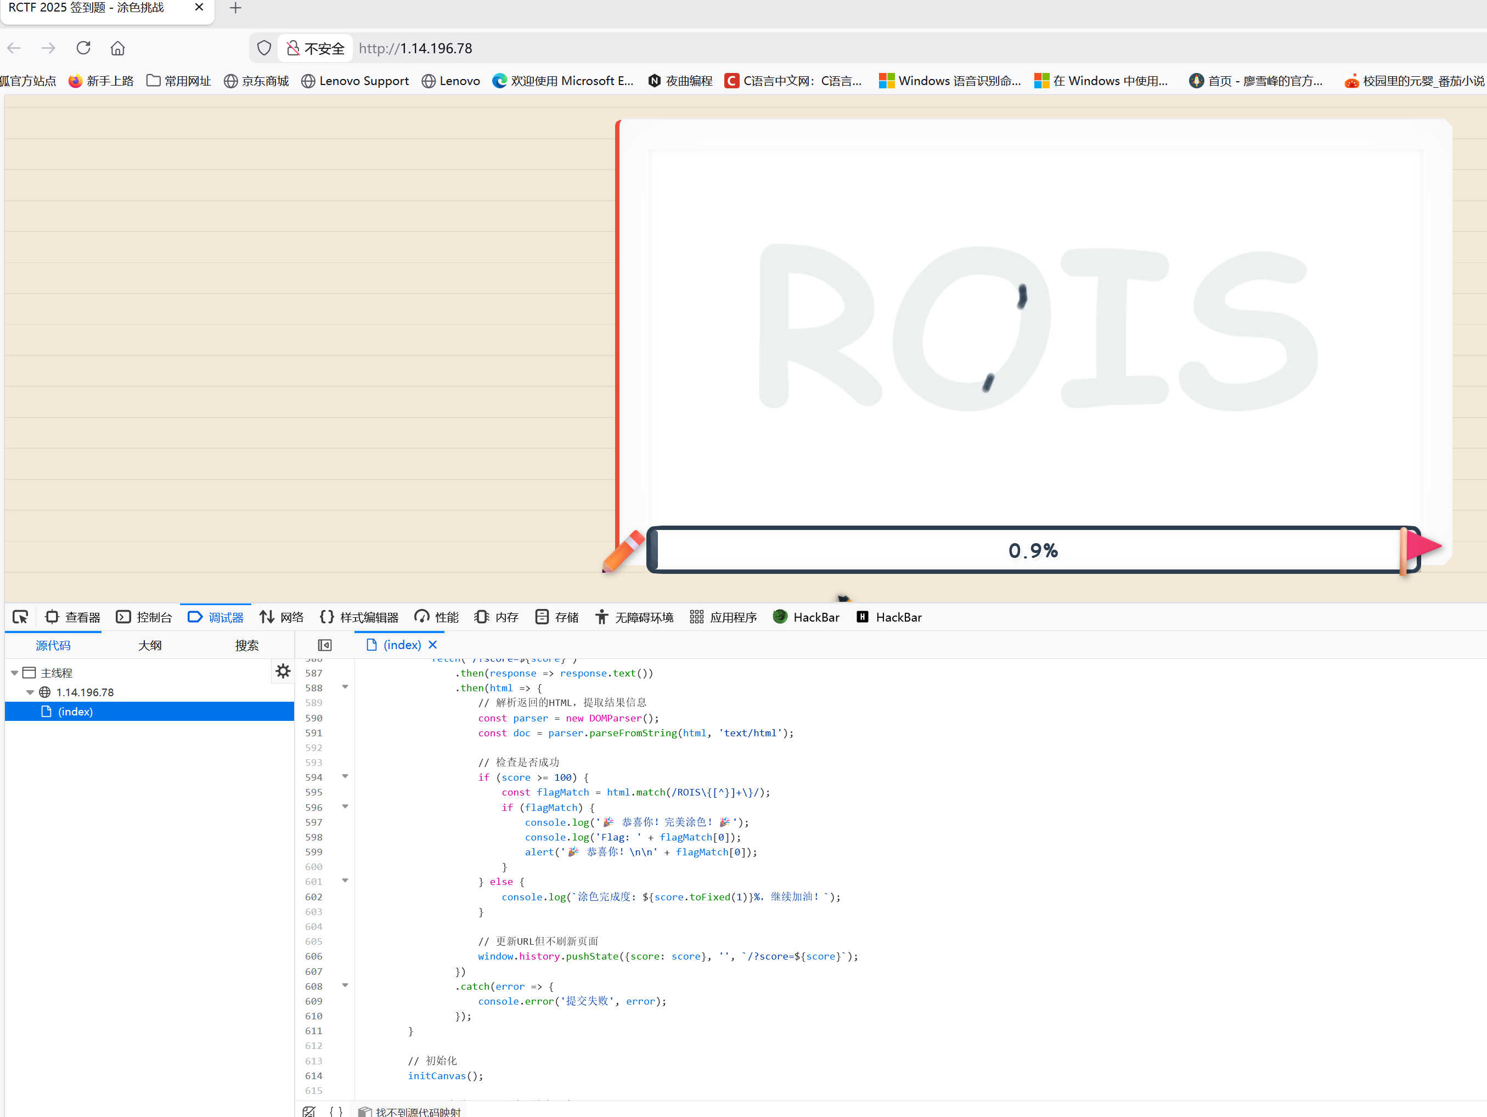
Task: Open tracking protection shield icon
Action: tap(264, 48)
